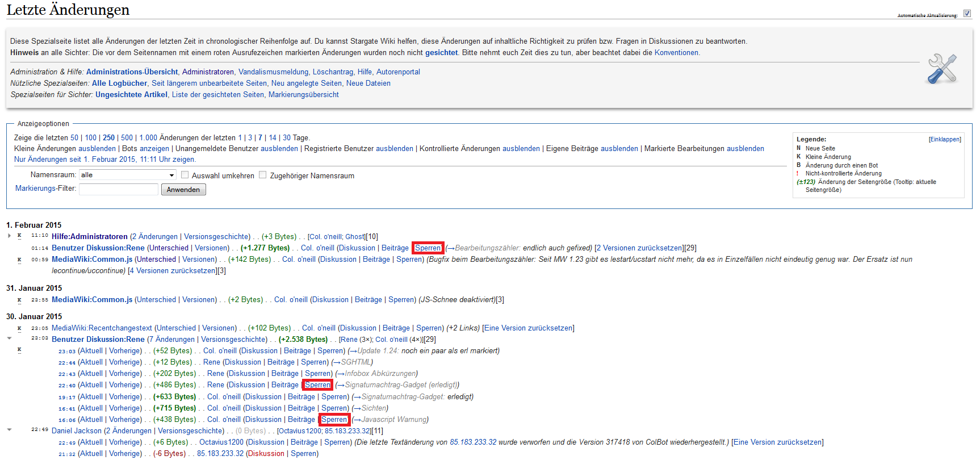Collapse the Daniel Jackson change group
This screenshot has height=460, width=976.
point(9,430)
